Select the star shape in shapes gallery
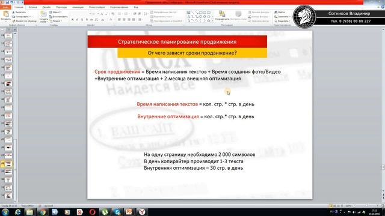This screenshot has height=216, width=385. (209, 21)
